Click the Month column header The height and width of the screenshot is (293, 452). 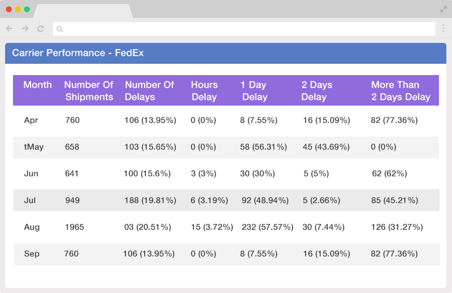(x=37, y=85)
